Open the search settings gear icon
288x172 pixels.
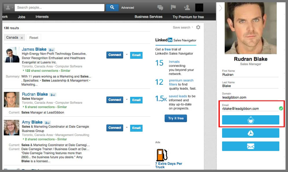[x=198, y=27]
